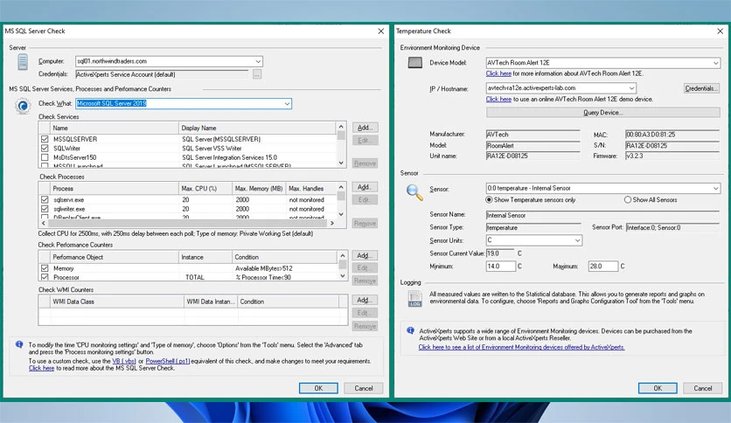Click WMI Data Class column header
Viewport: 731px width, 423px height.
pos(117,302)
